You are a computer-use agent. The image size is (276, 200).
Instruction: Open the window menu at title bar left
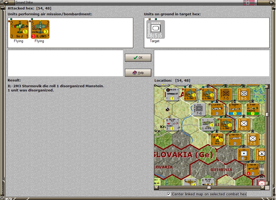pyautogui.click(x=6, y=2)
